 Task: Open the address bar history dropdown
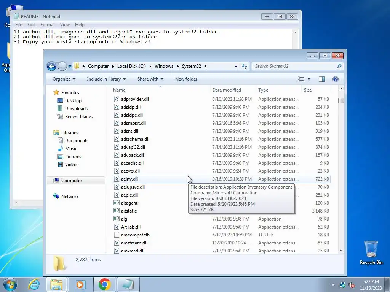[x=235, y=66]
